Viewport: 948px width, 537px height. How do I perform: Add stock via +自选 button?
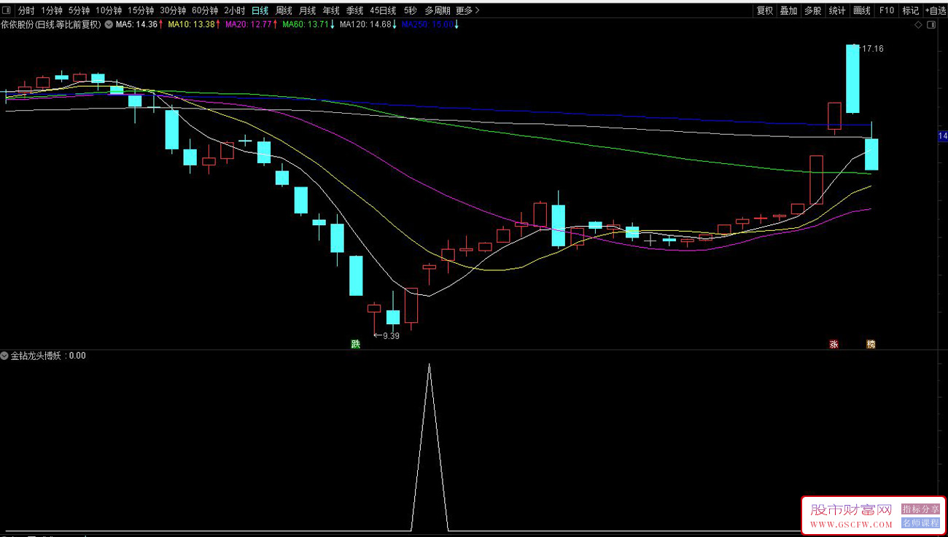coord(936,10)
